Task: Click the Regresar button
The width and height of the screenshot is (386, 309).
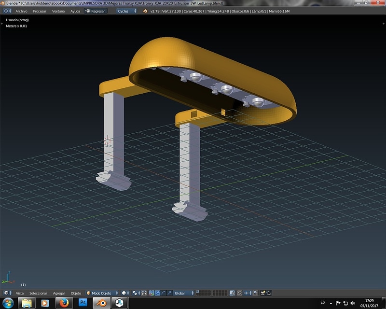Action: [96, 11]
